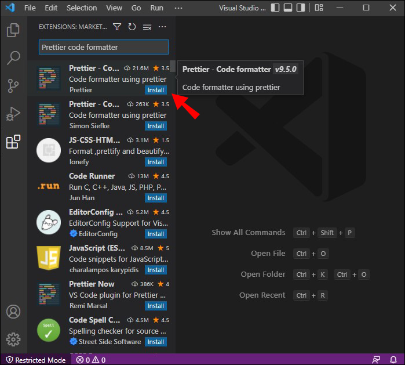Click the Restricted Mode status item
405x365 pixels.
[x=36, y=360]
